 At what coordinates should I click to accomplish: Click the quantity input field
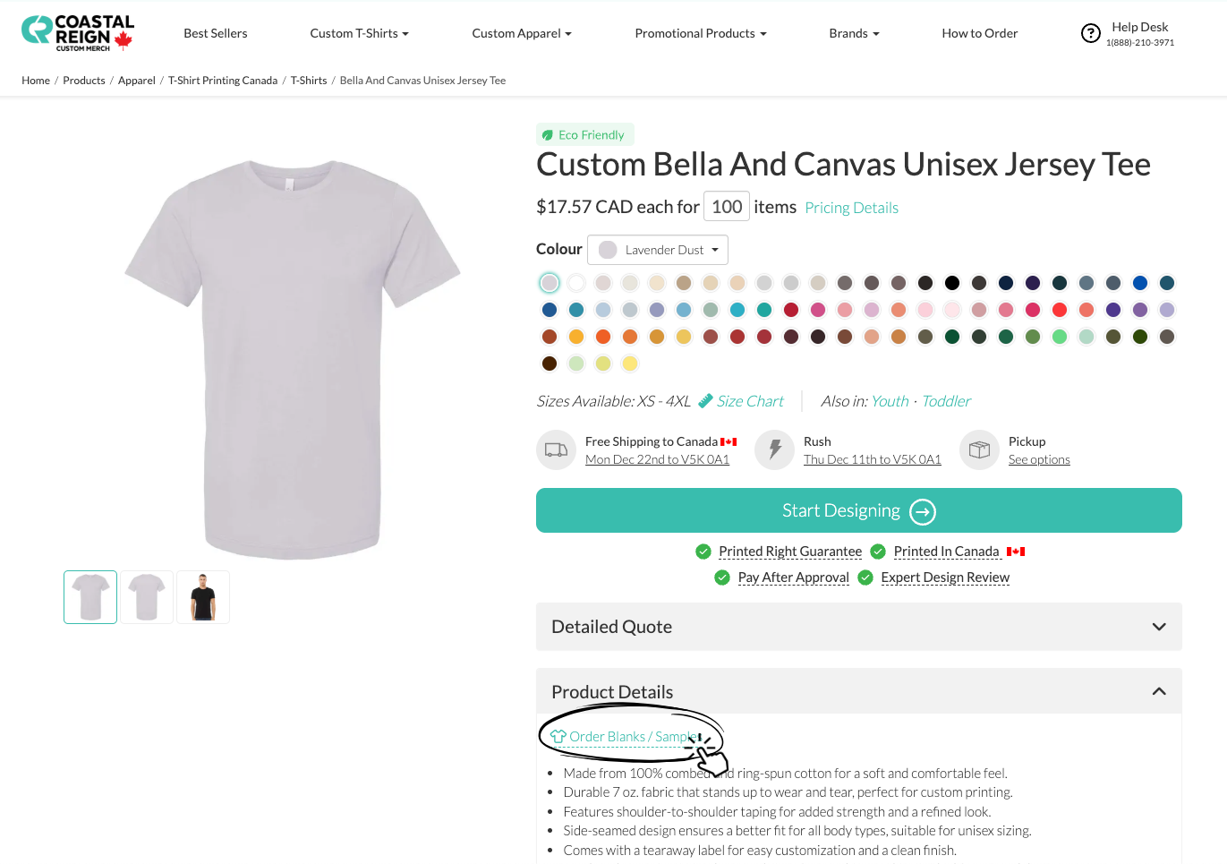pyautogui.click(x=726, y=207)
